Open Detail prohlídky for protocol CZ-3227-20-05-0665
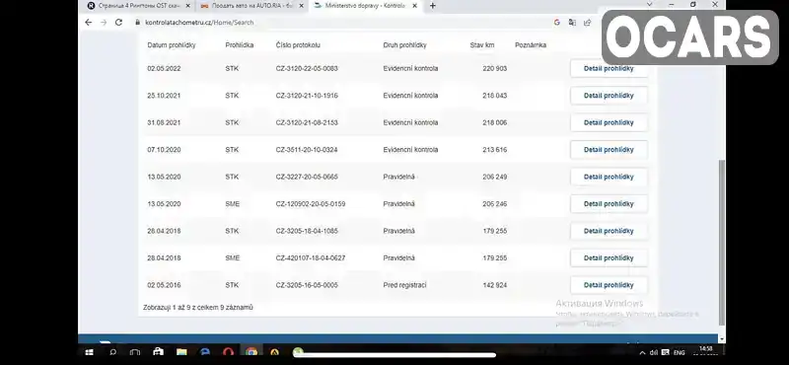The height and width of the screenshot is (365, 789). tap(609, 177)
